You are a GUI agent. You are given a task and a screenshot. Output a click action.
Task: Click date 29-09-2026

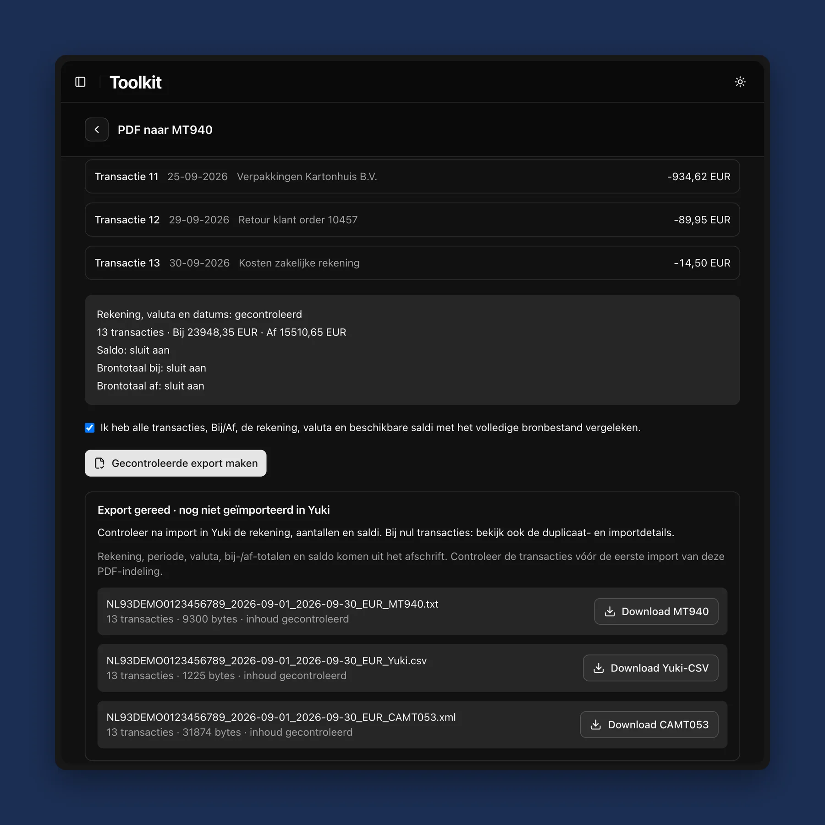coord(199,220)
